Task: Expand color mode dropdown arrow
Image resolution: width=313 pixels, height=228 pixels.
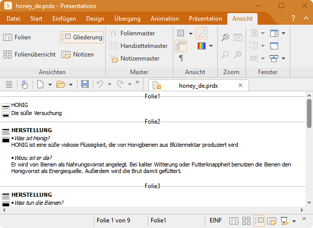Action: point(211,46)
